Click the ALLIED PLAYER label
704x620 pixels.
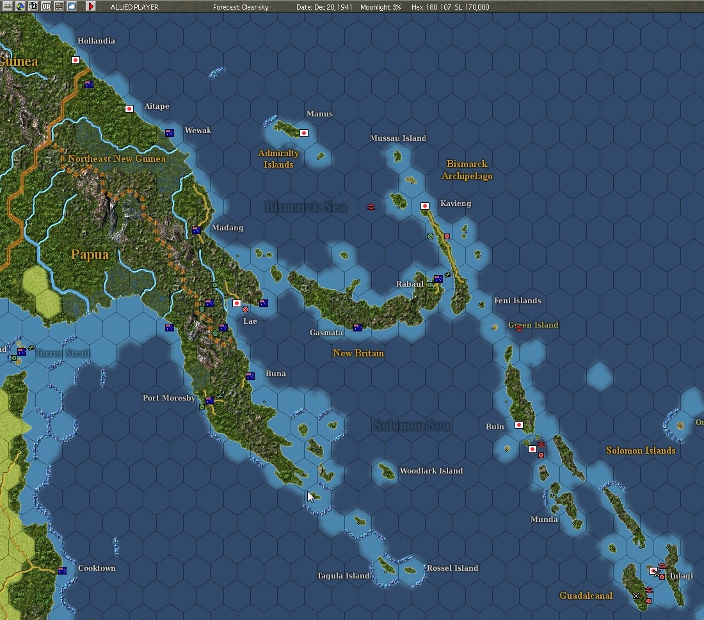134,7
